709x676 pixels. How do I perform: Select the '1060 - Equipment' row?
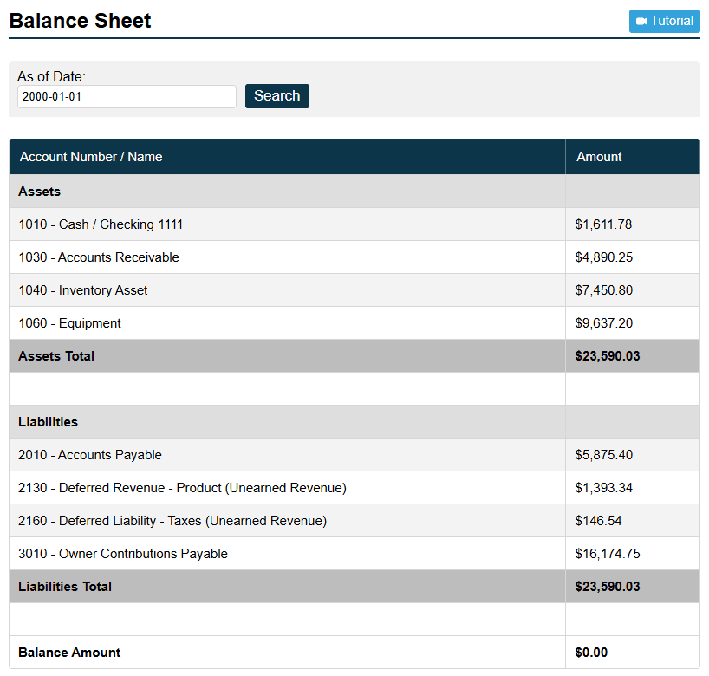(354, 323)
